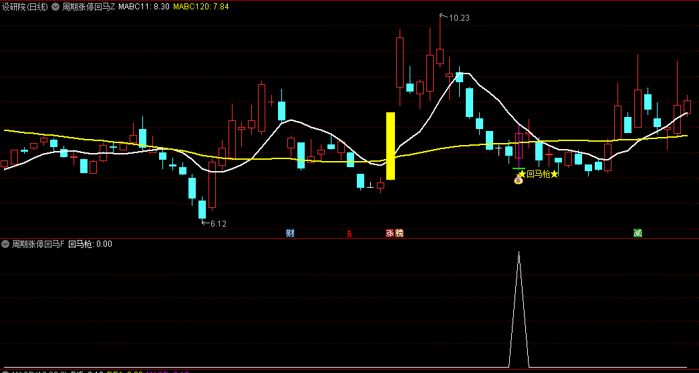This screenshot has width=699, height=373.
Task: Click the orange 榜 event marker icon
Action: pyautogui.click(x=399, y=233)
